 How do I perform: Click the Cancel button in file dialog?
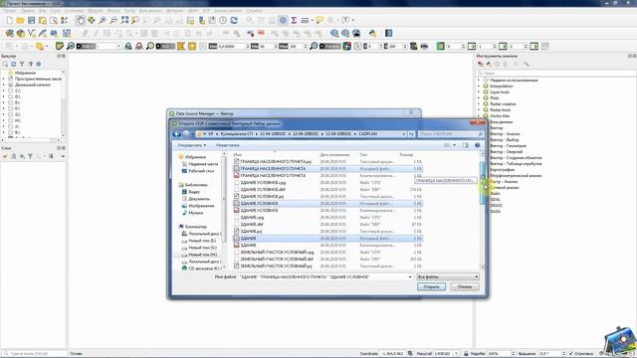tap(465, 287)
